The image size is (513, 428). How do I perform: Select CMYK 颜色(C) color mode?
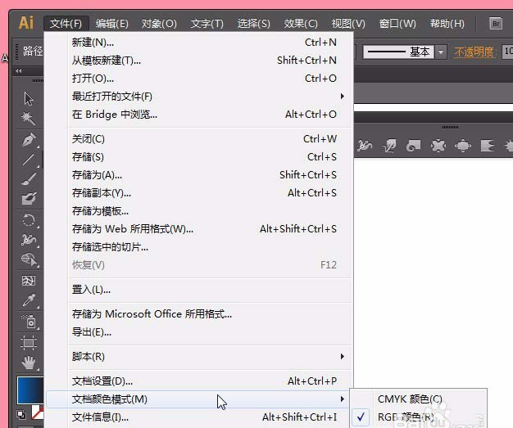click(419, 399)
